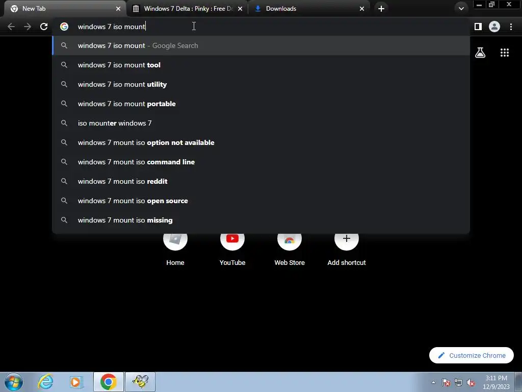Open the Chrome Labs flask icon
Viewport: 522px width, 392px height.
coord(480,53)
